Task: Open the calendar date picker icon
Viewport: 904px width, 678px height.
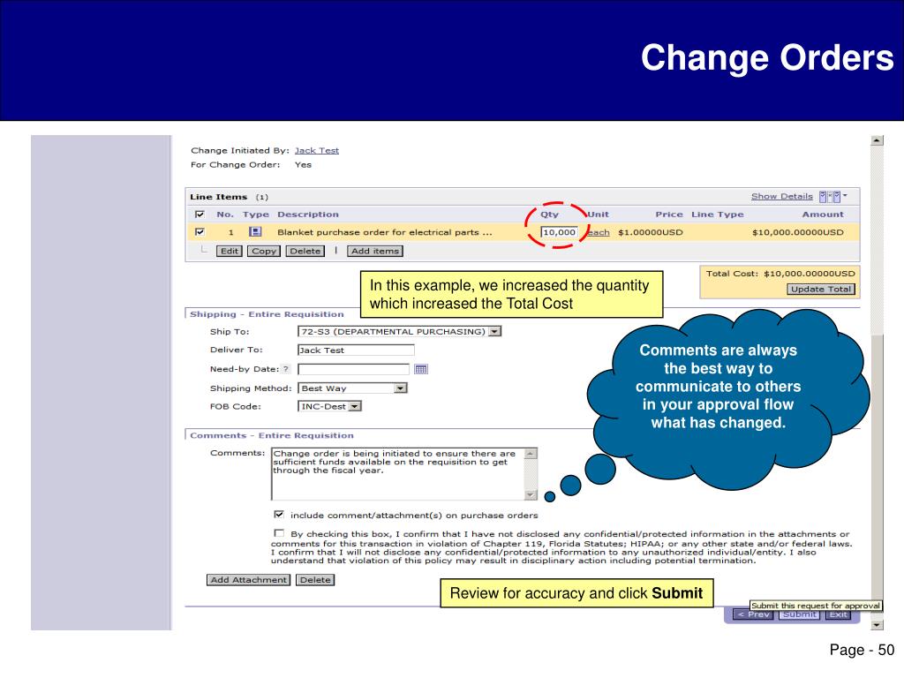Action: tap(421, 369)
